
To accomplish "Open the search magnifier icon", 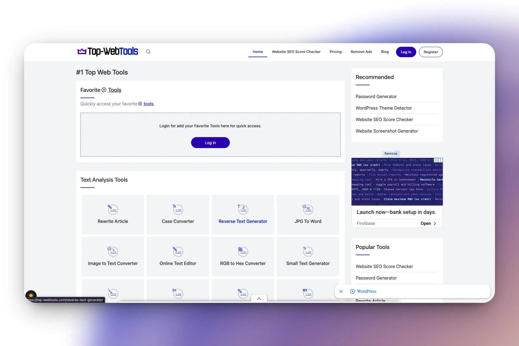I will click(x=148, y=52).
